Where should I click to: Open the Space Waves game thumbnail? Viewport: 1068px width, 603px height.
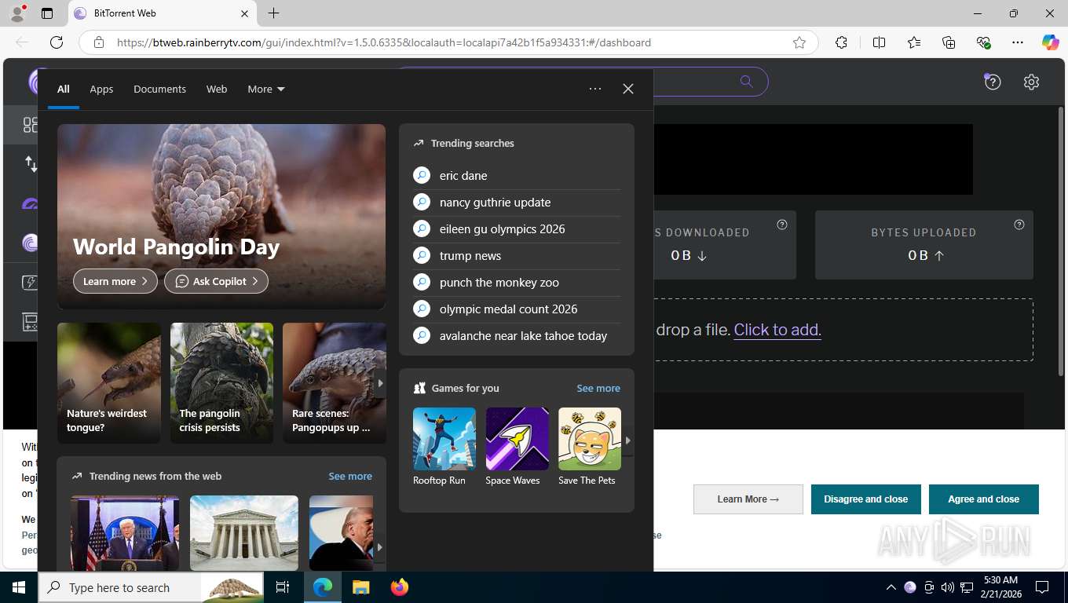pos(517,439)
